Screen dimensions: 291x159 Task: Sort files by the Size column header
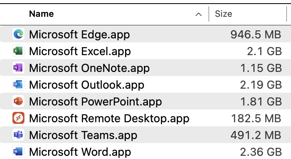(223, 14)
